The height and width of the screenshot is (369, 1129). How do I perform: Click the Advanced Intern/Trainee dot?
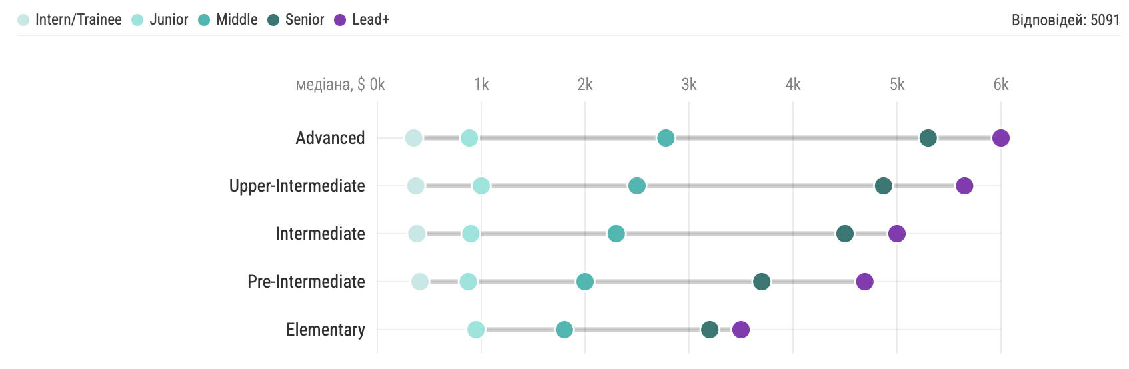point(414,138)
